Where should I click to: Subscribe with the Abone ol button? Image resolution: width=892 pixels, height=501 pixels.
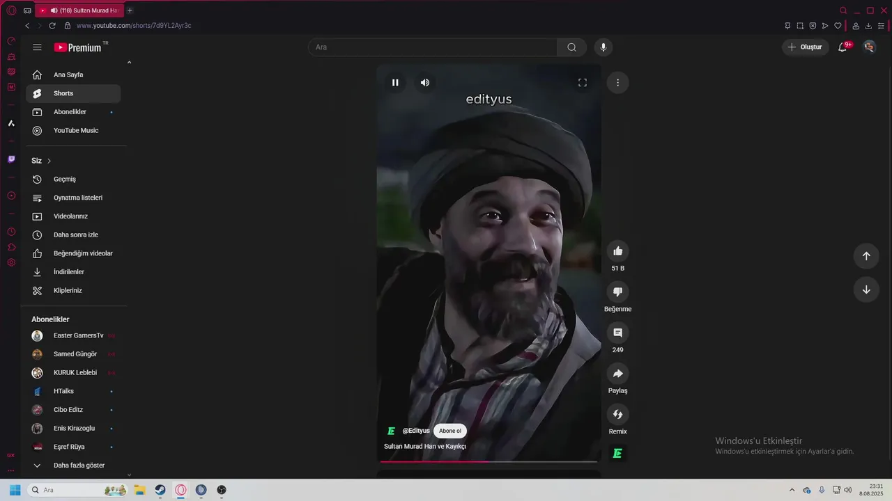click(x=450, y=431)
